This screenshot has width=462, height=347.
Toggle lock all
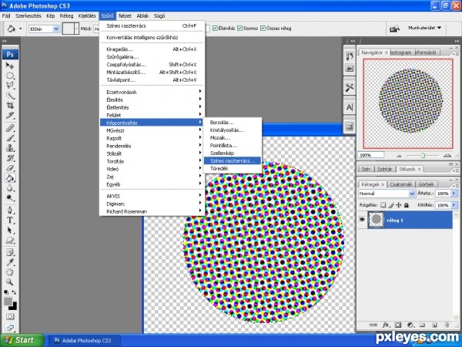pos(407,205)
